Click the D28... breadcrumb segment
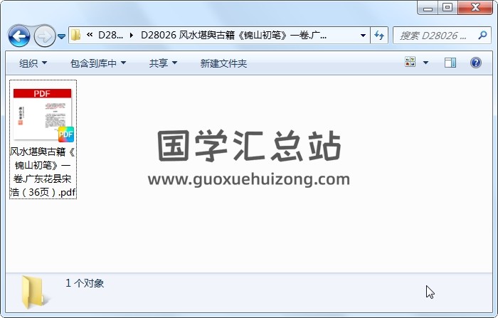This screenshot has width=498, height=318. pyautogui.click(x=110, y=36)
